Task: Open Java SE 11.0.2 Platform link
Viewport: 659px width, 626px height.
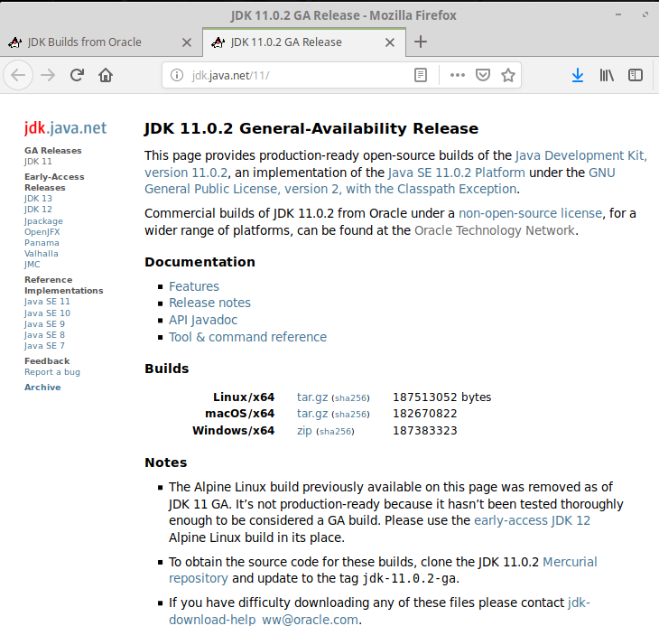Action: coord(457,173)
